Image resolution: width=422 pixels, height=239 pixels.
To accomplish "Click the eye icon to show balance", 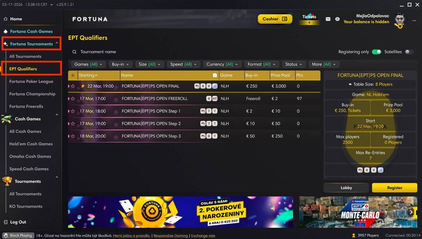I will coord(337,19).
